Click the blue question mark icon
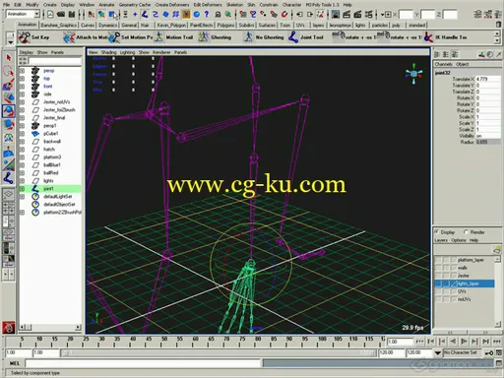This screenshot has width=504, height=378. coord(207,14)
